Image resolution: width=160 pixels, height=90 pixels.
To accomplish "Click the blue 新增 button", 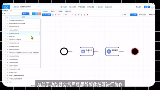I will [x=24, y=14].
